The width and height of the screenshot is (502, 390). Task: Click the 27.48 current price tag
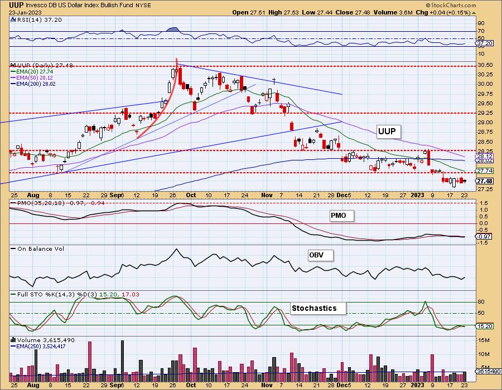pyautogui.click(x=484, y=181)
